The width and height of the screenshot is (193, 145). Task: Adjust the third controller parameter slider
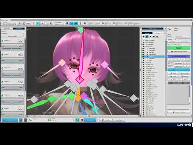[x=12, y=76]
